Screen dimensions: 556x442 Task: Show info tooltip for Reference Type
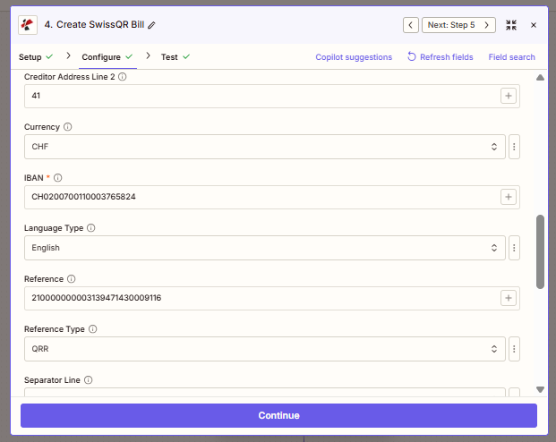click(x=93, y=329)
